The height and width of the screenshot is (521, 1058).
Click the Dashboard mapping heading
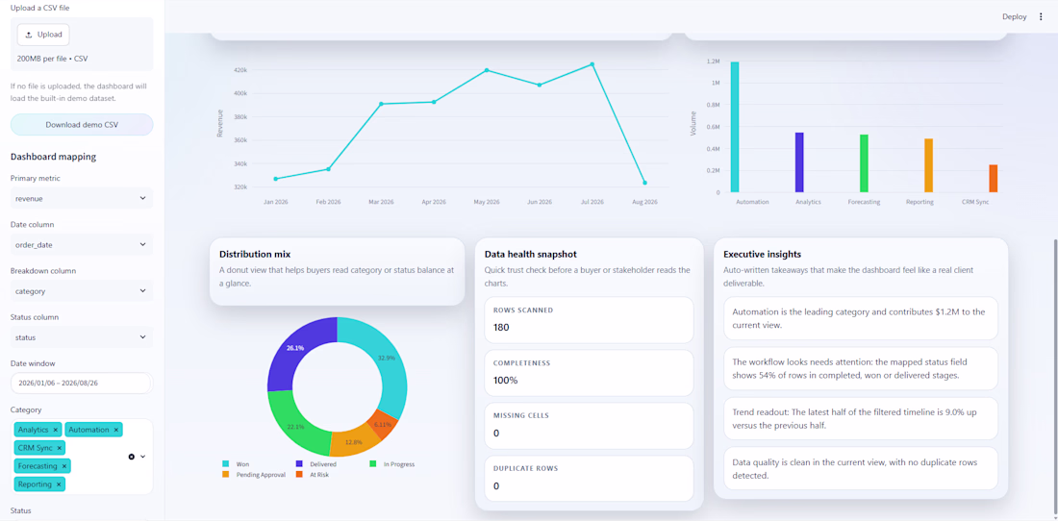53,157
